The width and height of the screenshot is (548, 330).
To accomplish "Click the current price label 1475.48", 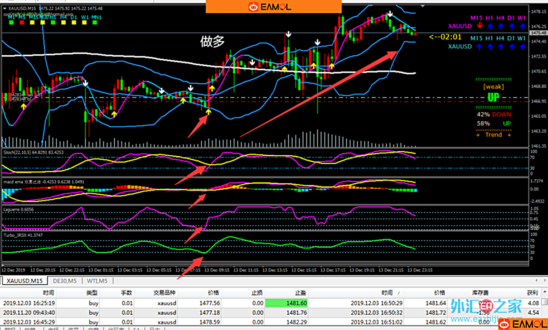I will click(538, 33).
